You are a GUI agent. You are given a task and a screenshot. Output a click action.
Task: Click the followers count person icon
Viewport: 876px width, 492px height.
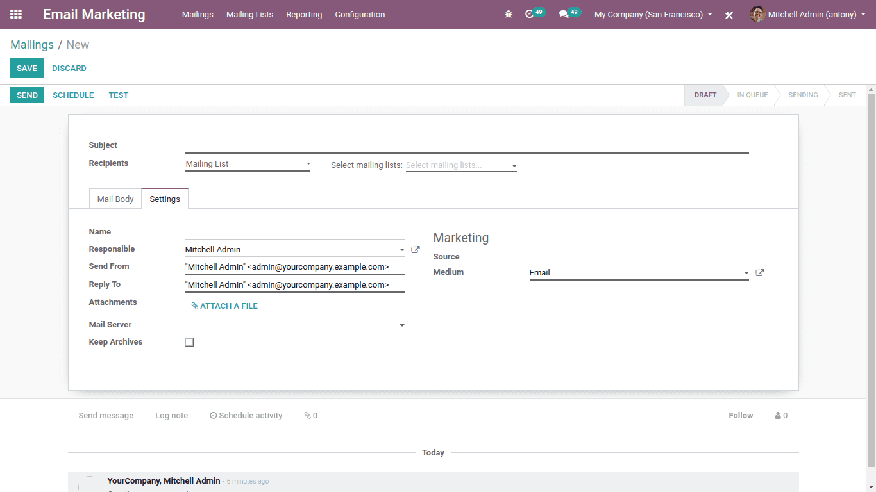781,416
